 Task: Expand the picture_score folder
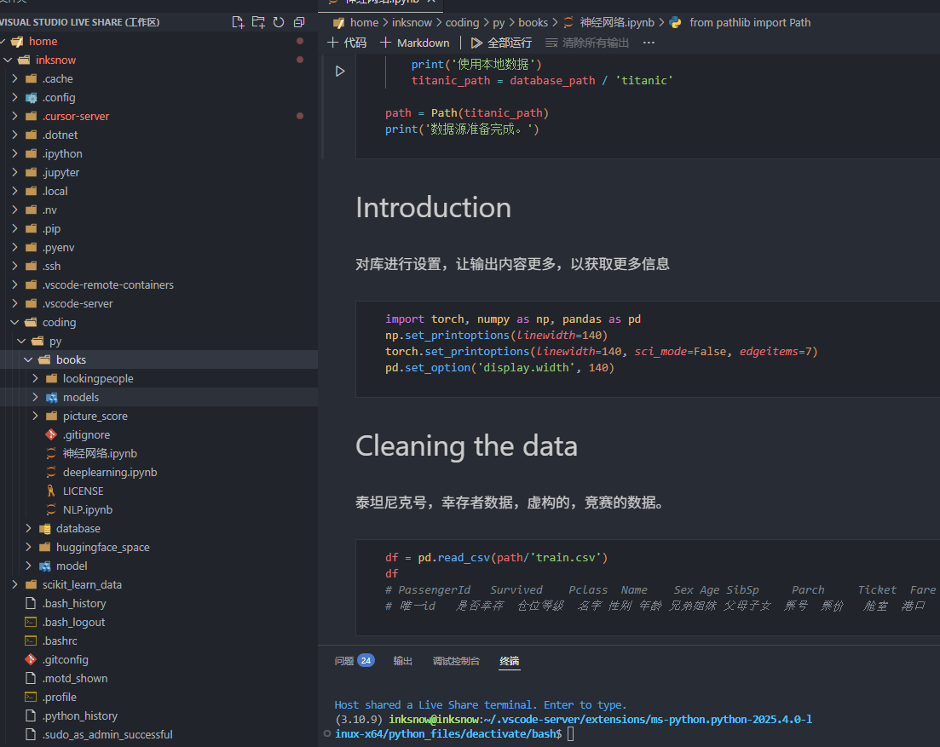pyautogui.click(x=36, y=416)
